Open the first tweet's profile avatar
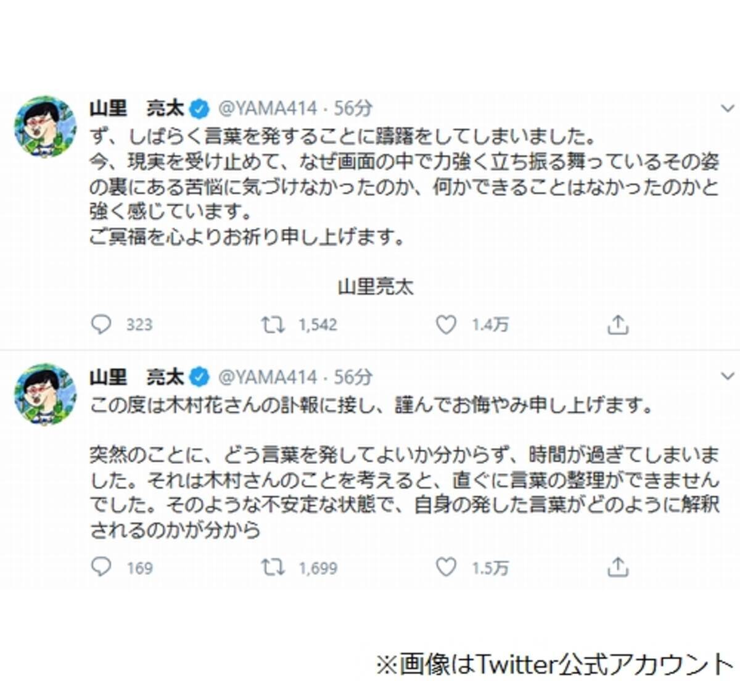Screen dimensions: 740x681 (x=45, y=126)
